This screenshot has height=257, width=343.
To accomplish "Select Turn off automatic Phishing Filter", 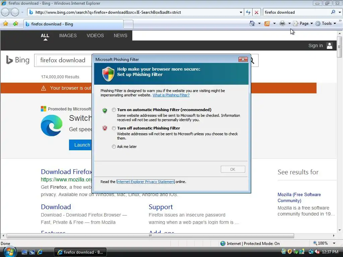I will [x=114, y=128].
